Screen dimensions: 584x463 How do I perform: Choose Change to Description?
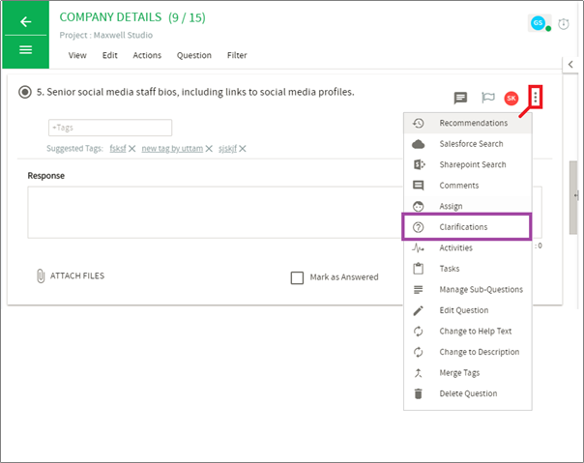tap(467, 352)
